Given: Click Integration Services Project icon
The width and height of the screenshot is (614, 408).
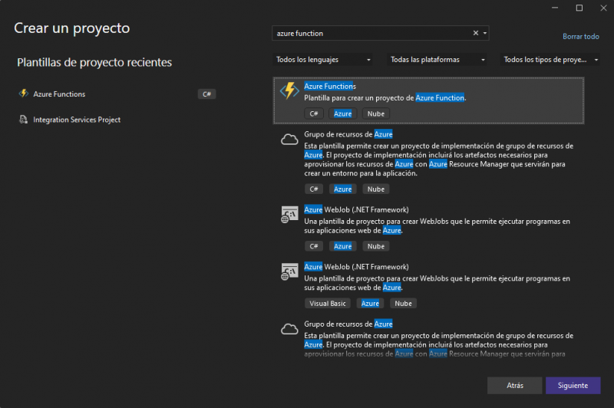Looking at the screenshot, I should pos(24,120).
